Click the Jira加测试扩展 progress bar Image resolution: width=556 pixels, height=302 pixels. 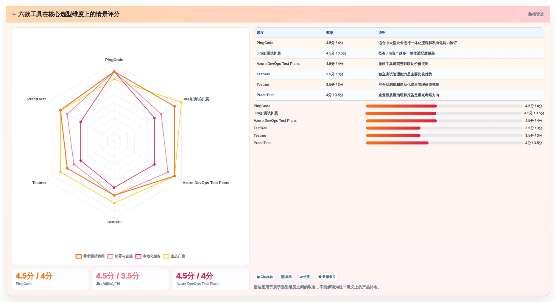point(443,113)
